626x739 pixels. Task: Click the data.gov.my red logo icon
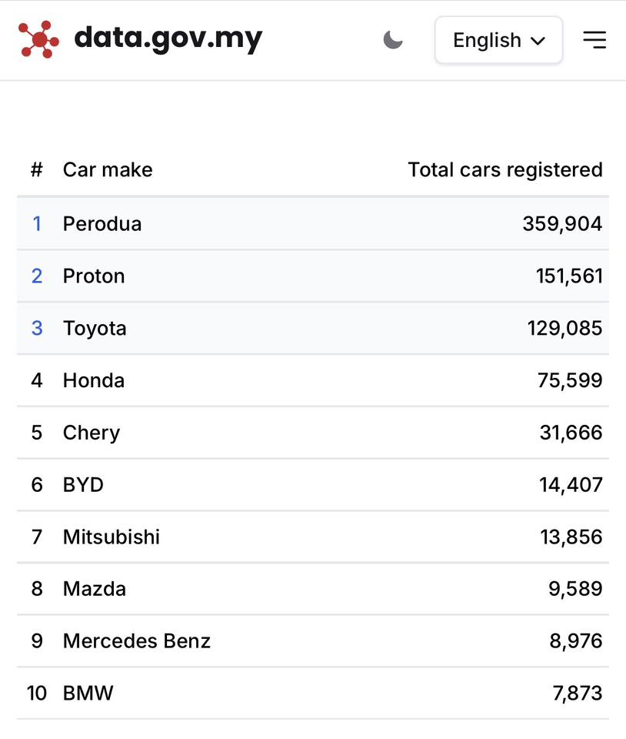pyautogui.click(x=38, y=39)
